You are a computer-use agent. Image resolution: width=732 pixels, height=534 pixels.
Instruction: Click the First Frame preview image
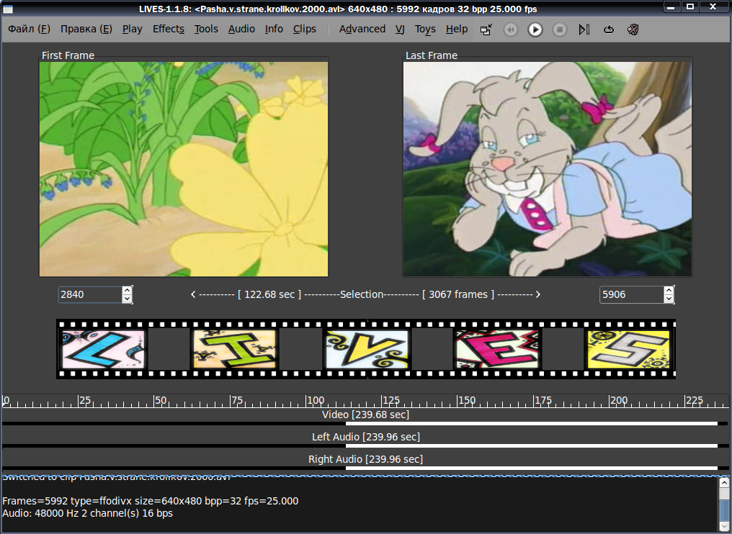point(184,169)
